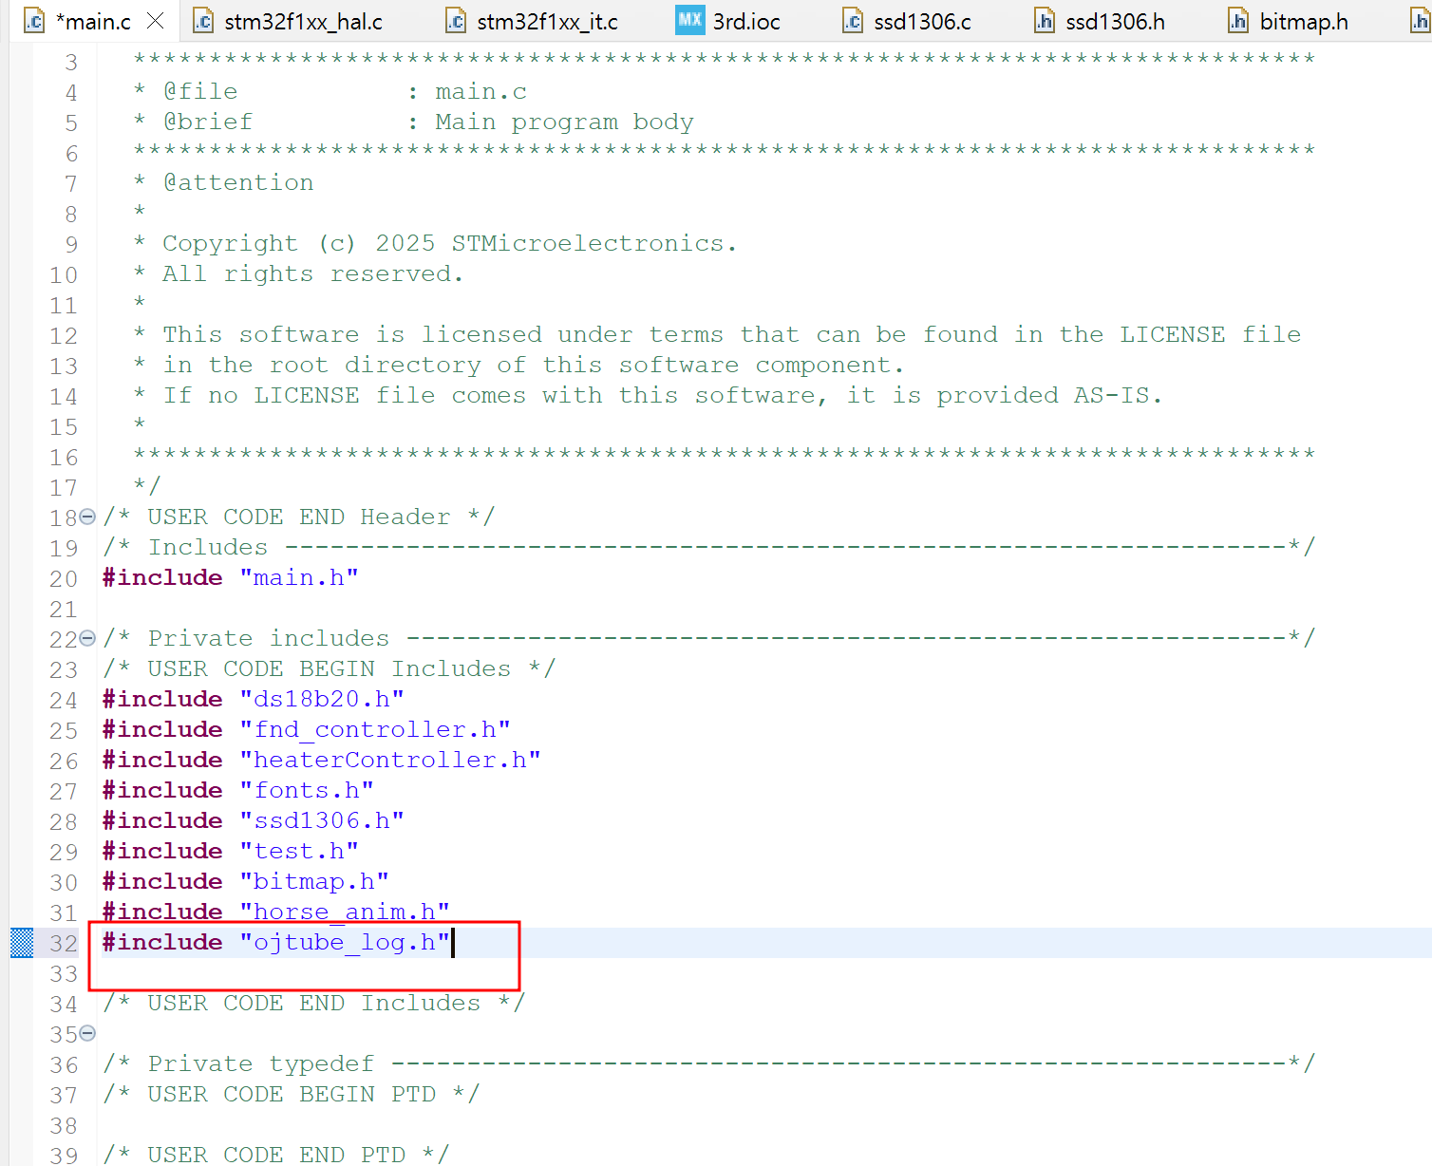This screenshot has height=1166, width=1432.
Task: Switch to the bitmap.h tab
Action: 1288,21
